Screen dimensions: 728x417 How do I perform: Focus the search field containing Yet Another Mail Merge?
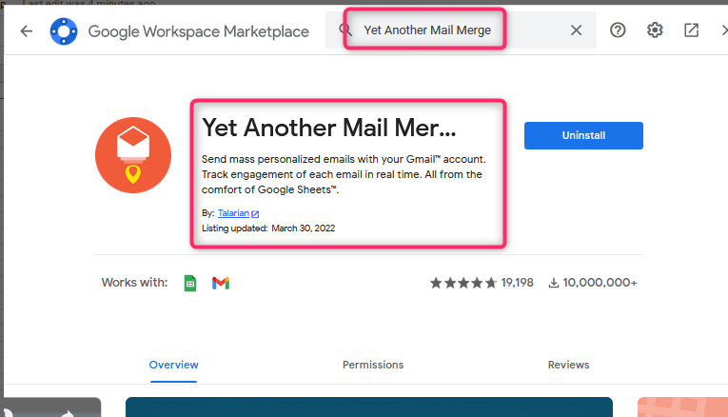click(461, 30)
